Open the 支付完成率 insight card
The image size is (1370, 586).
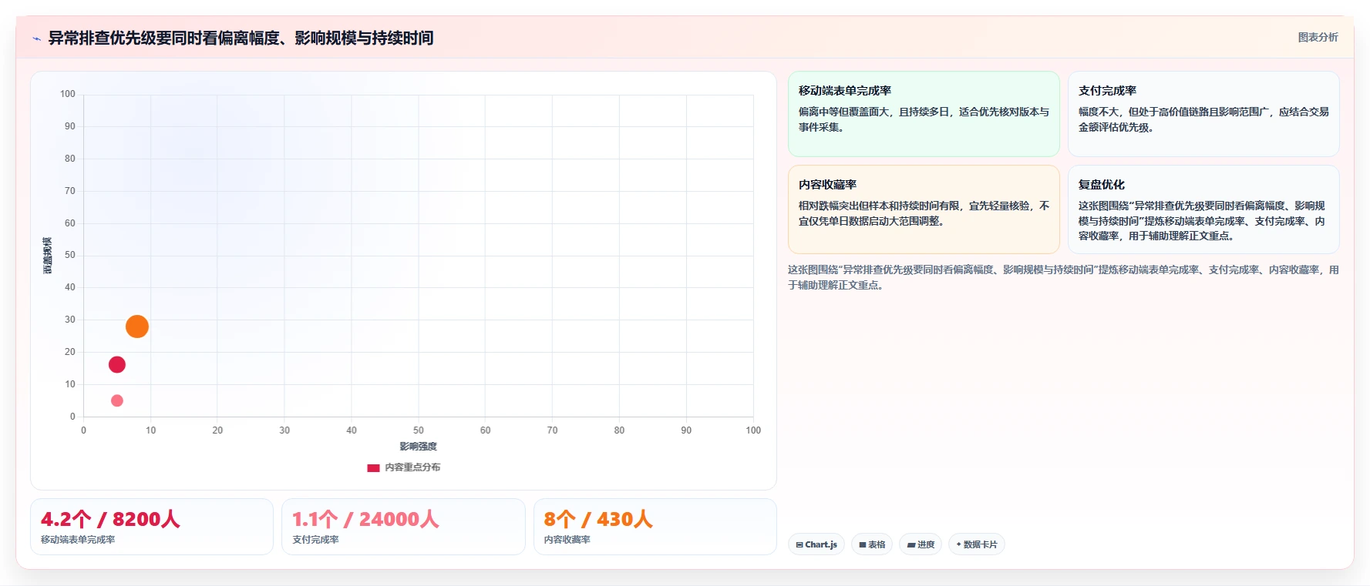tap(1203, 114)
